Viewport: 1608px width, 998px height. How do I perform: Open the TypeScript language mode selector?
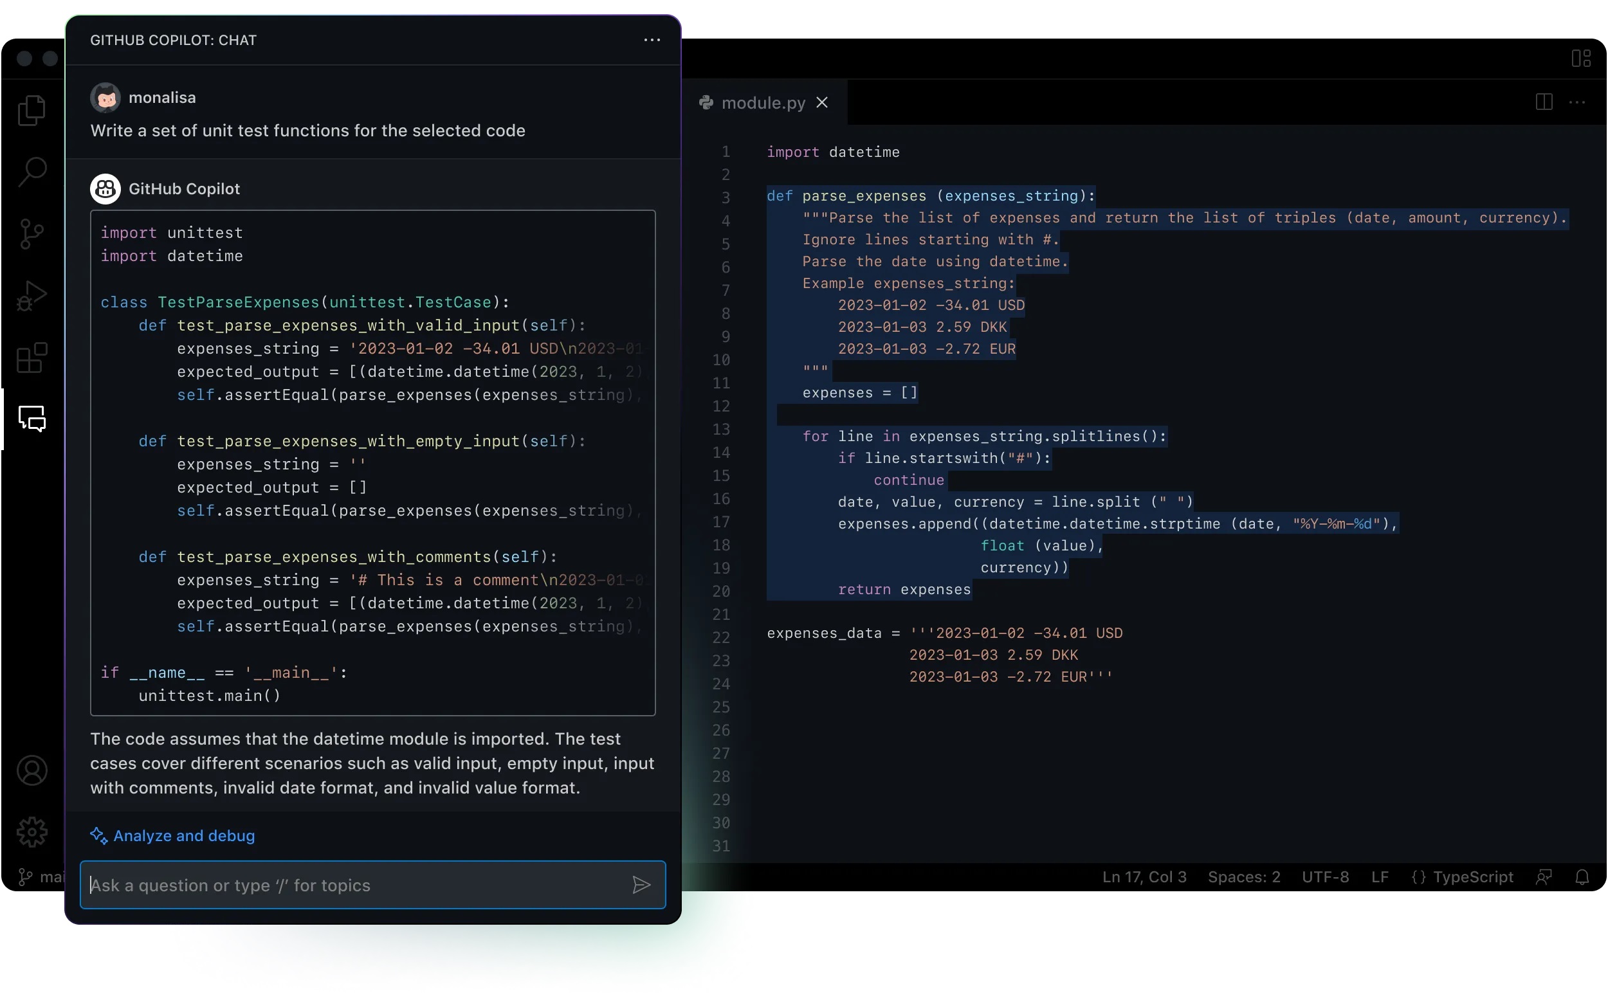(1462, 877)
